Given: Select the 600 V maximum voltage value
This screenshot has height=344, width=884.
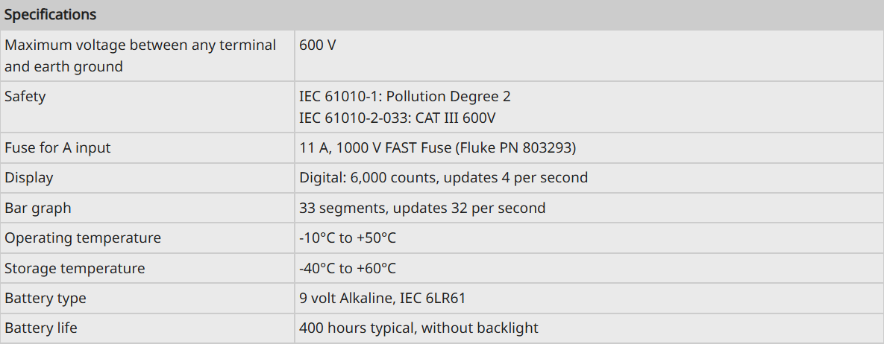Looking at the screenshot, I should [317, 45].
